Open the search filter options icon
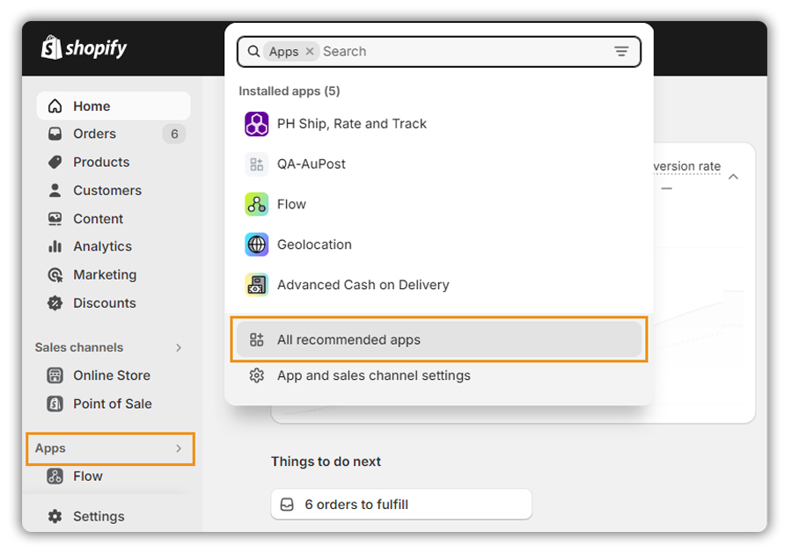Screen dimensions: 792x553 point(621,52)
